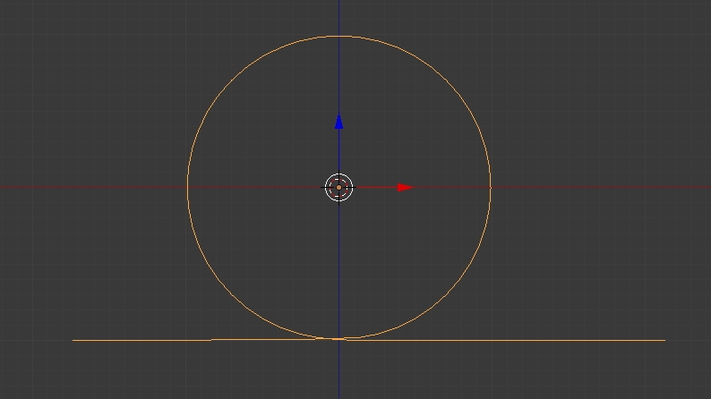The width and height of the screenshot is (711, 399).
Task: Click the right end of the orange line
Action: (x=664, y=340)
